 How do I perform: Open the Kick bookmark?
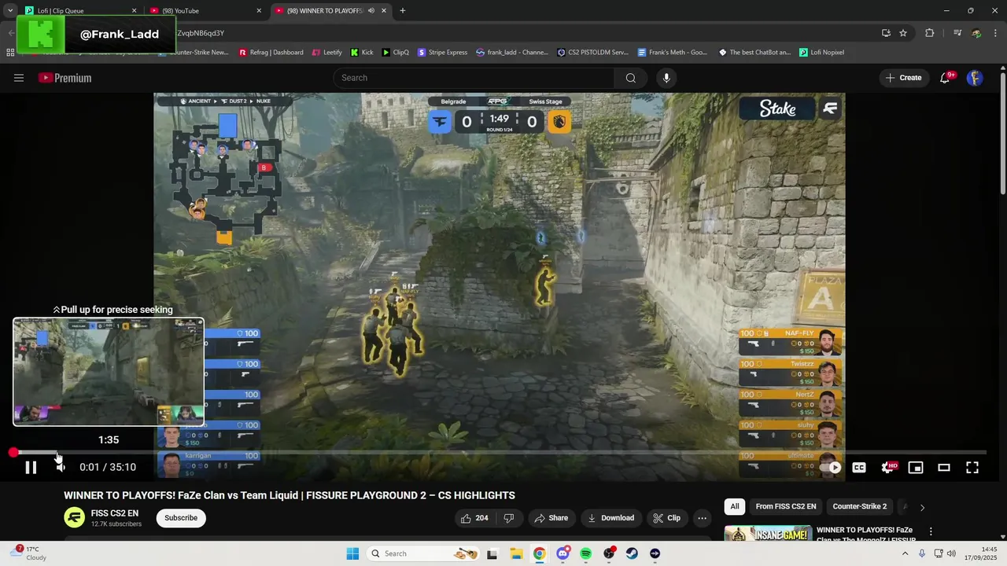[x=362, y=53]
